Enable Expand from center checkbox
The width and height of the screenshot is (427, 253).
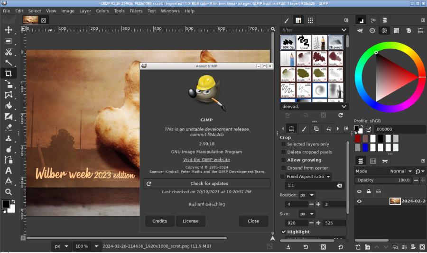[x=283, y=168]
